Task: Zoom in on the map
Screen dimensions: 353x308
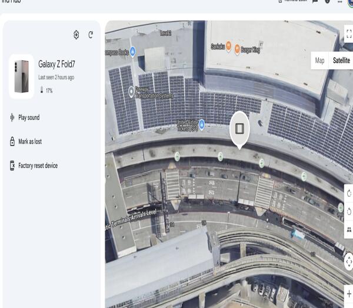Action: coord(348,293)
